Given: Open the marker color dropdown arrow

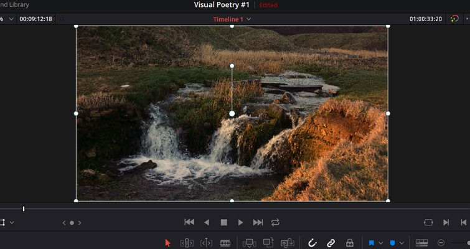Looking at the screenshot, I should [402, 243].
